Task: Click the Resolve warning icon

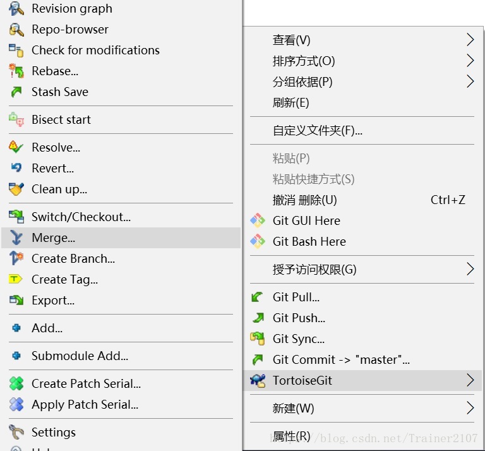Action: click(16, 147)
